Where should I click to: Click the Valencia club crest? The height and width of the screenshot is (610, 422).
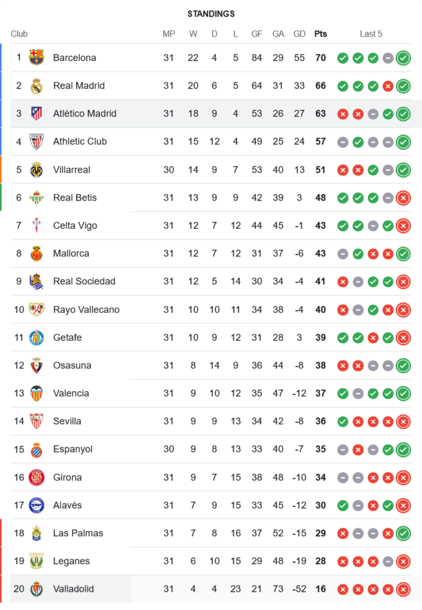coord(37,393)
